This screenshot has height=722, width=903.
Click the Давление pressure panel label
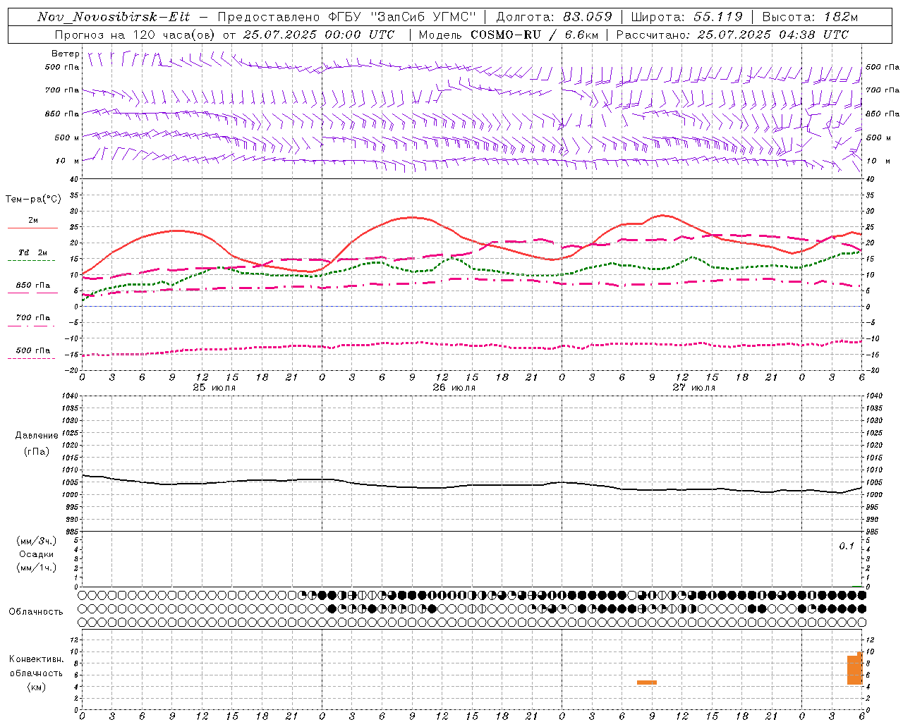coord(37,435)
